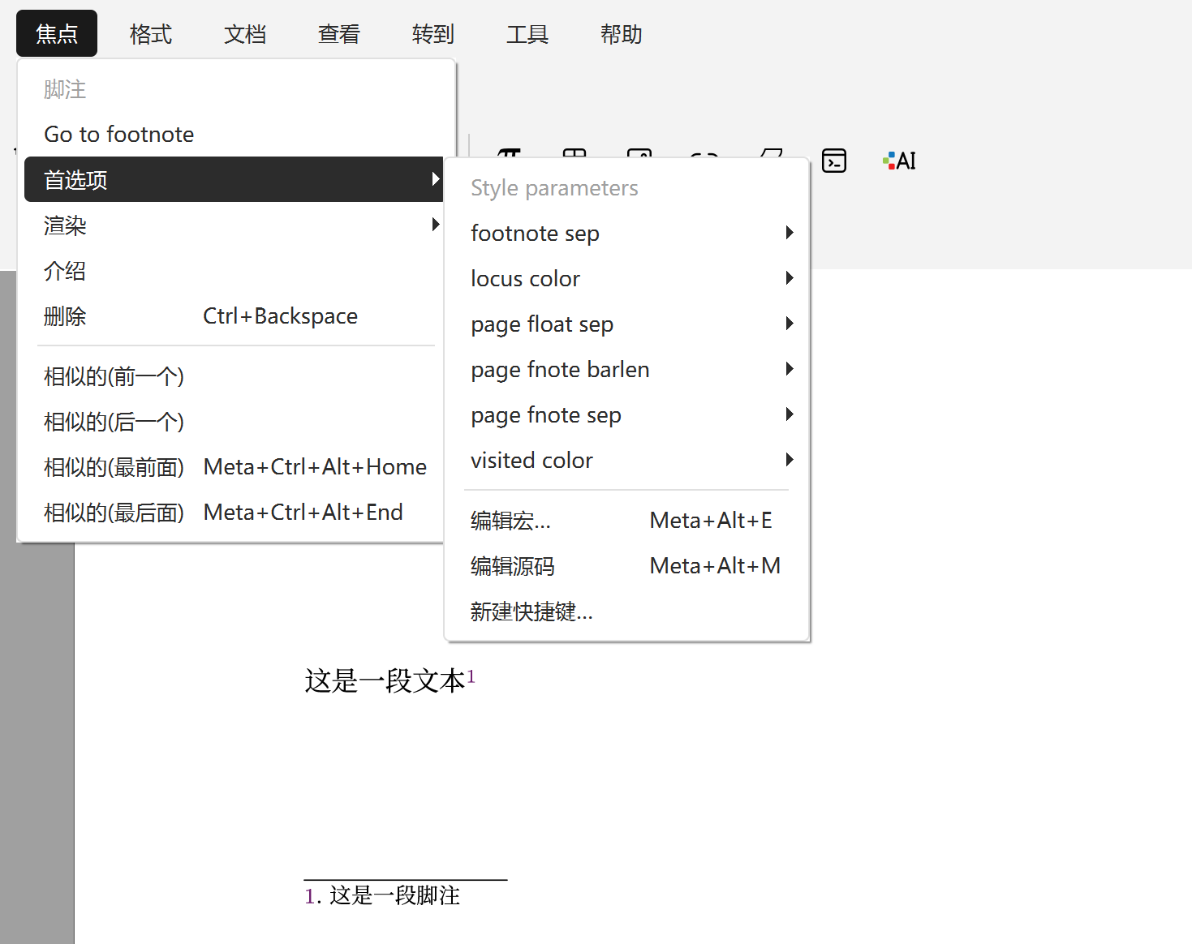Image resolution: width=1192 pixels, height=944 pixels.
Task: Click the math pi icon in toolbar
Action: point(510,152)
